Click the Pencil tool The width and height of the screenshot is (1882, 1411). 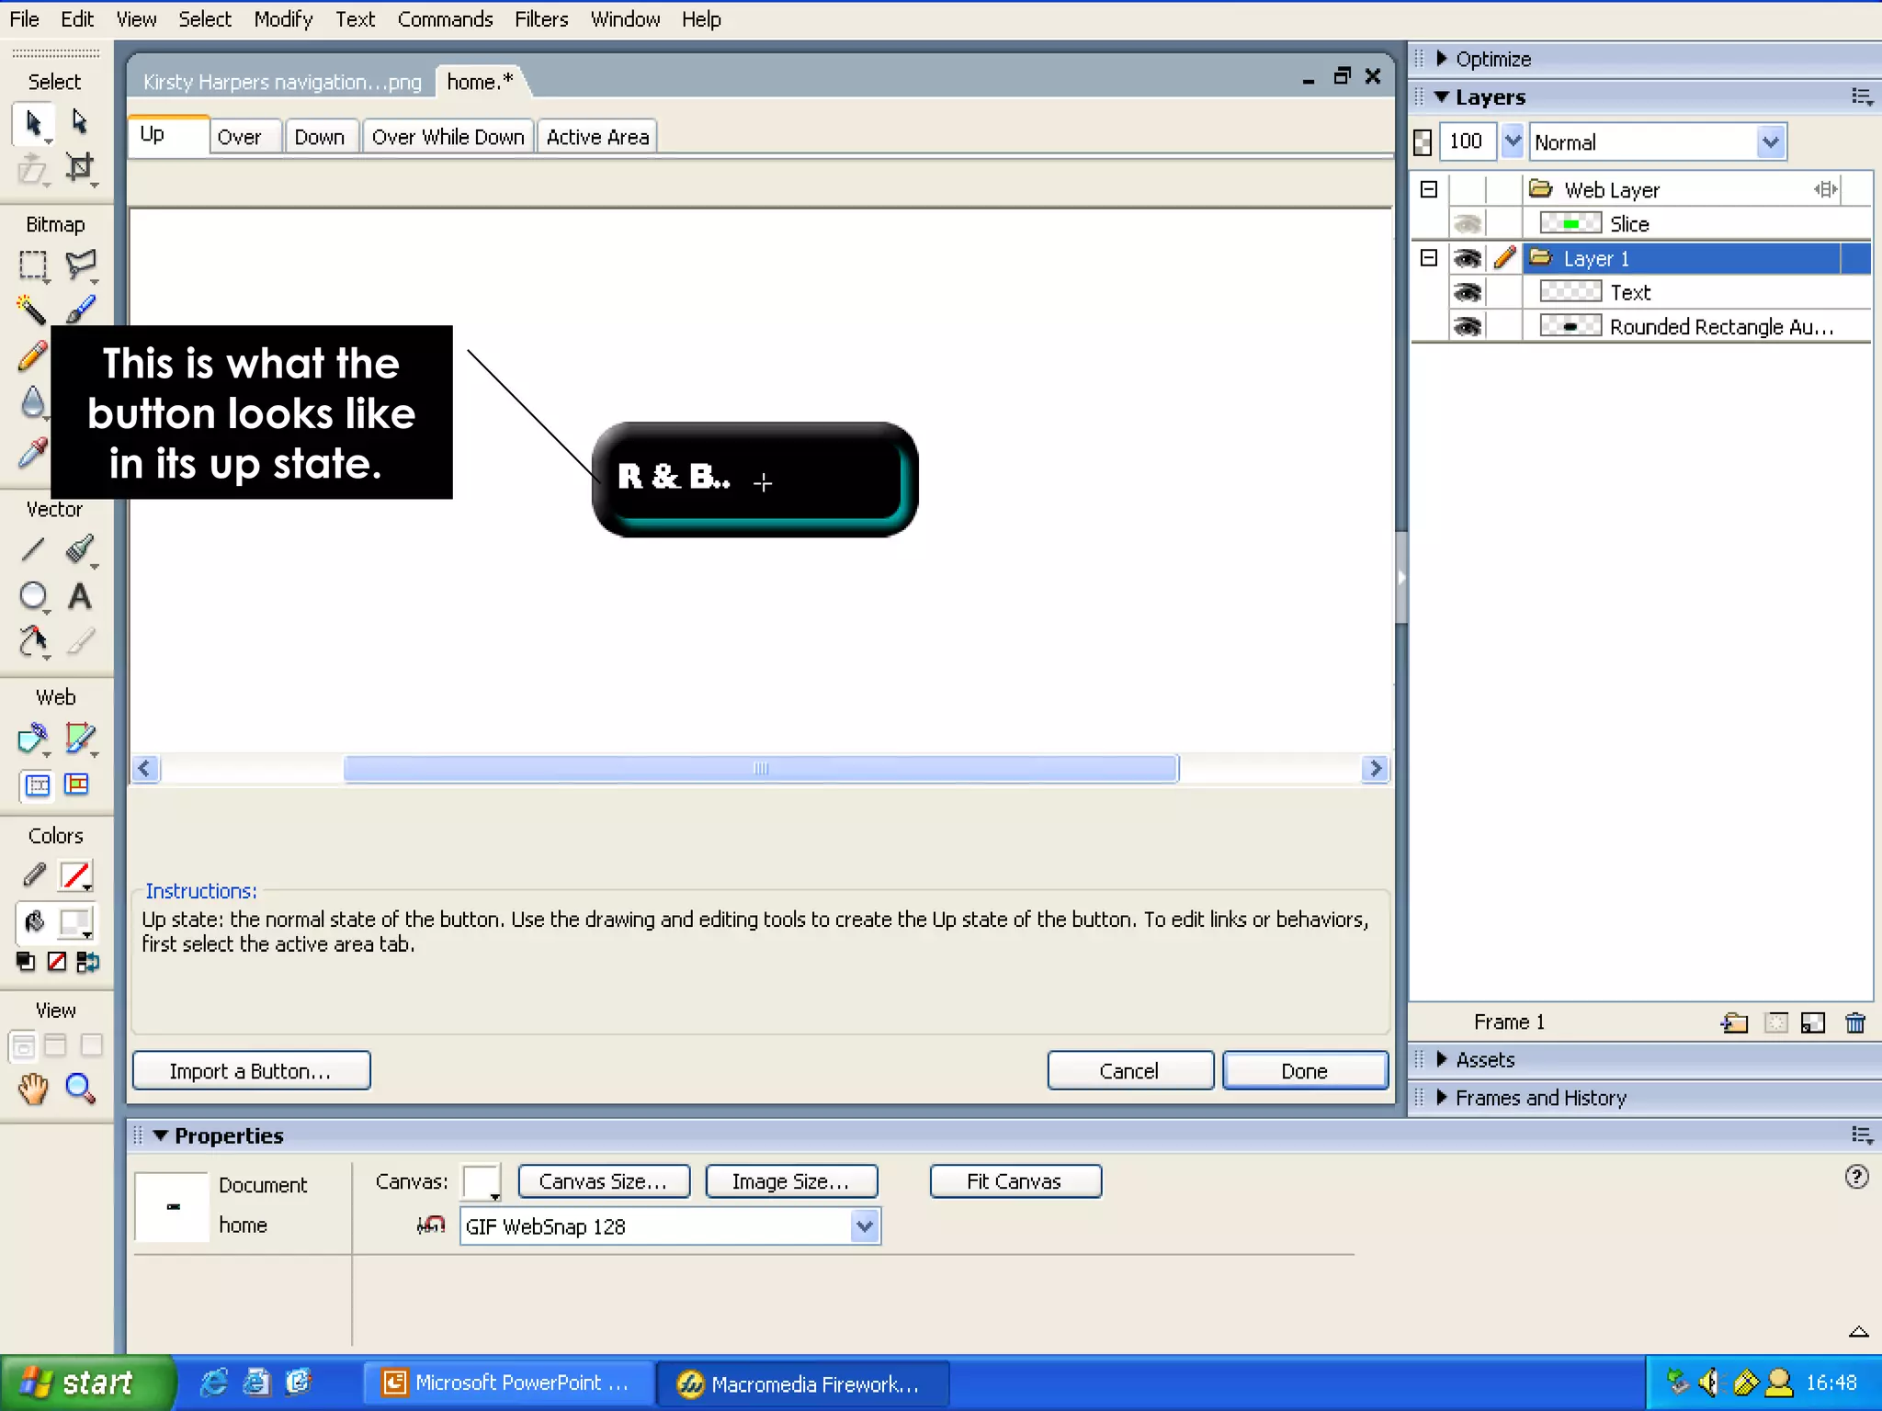click(33, 356)
